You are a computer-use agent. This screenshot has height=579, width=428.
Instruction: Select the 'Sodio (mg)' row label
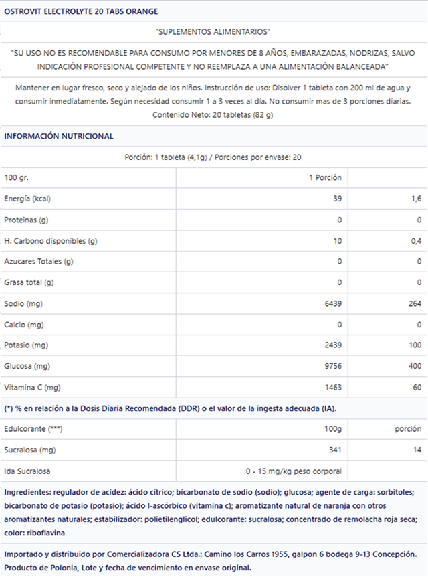click(23, 303)
